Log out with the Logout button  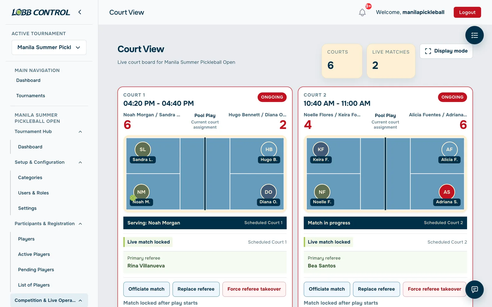(467, 12)
